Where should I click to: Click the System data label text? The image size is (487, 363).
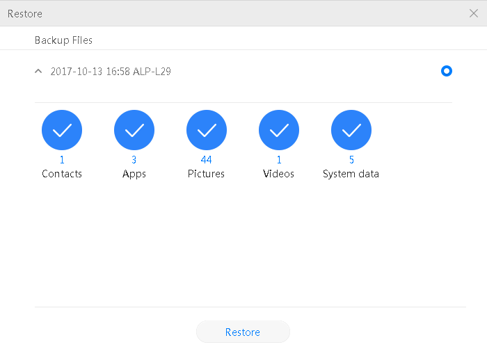pos(351,174)
